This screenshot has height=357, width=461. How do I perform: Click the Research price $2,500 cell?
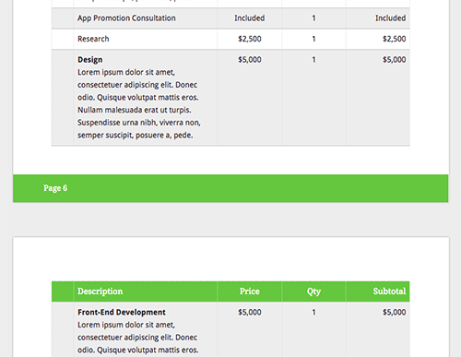[x=250, y=39]
